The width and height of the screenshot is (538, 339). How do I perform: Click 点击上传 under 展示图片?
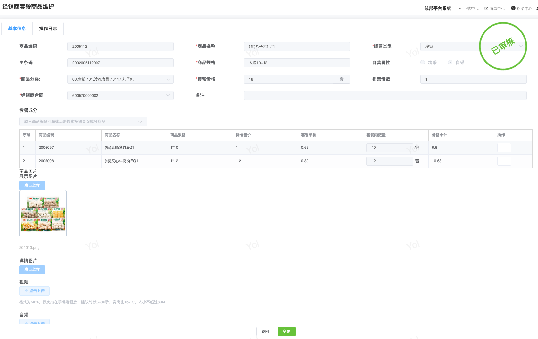coord(32,185)
